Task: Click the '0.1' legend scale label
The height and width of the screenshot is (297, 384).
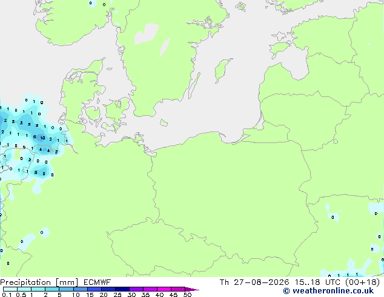Action: 7,295
